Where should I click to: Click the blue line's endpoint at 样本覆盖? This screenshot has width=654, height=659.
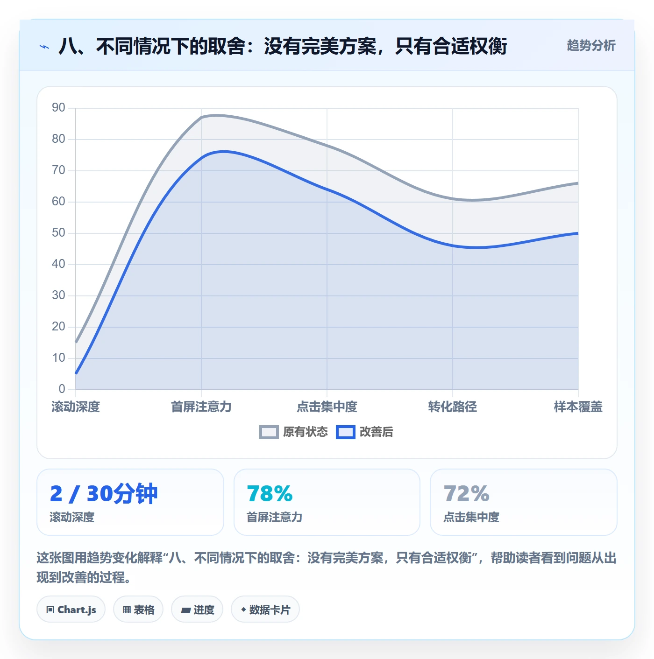(578, 233)
